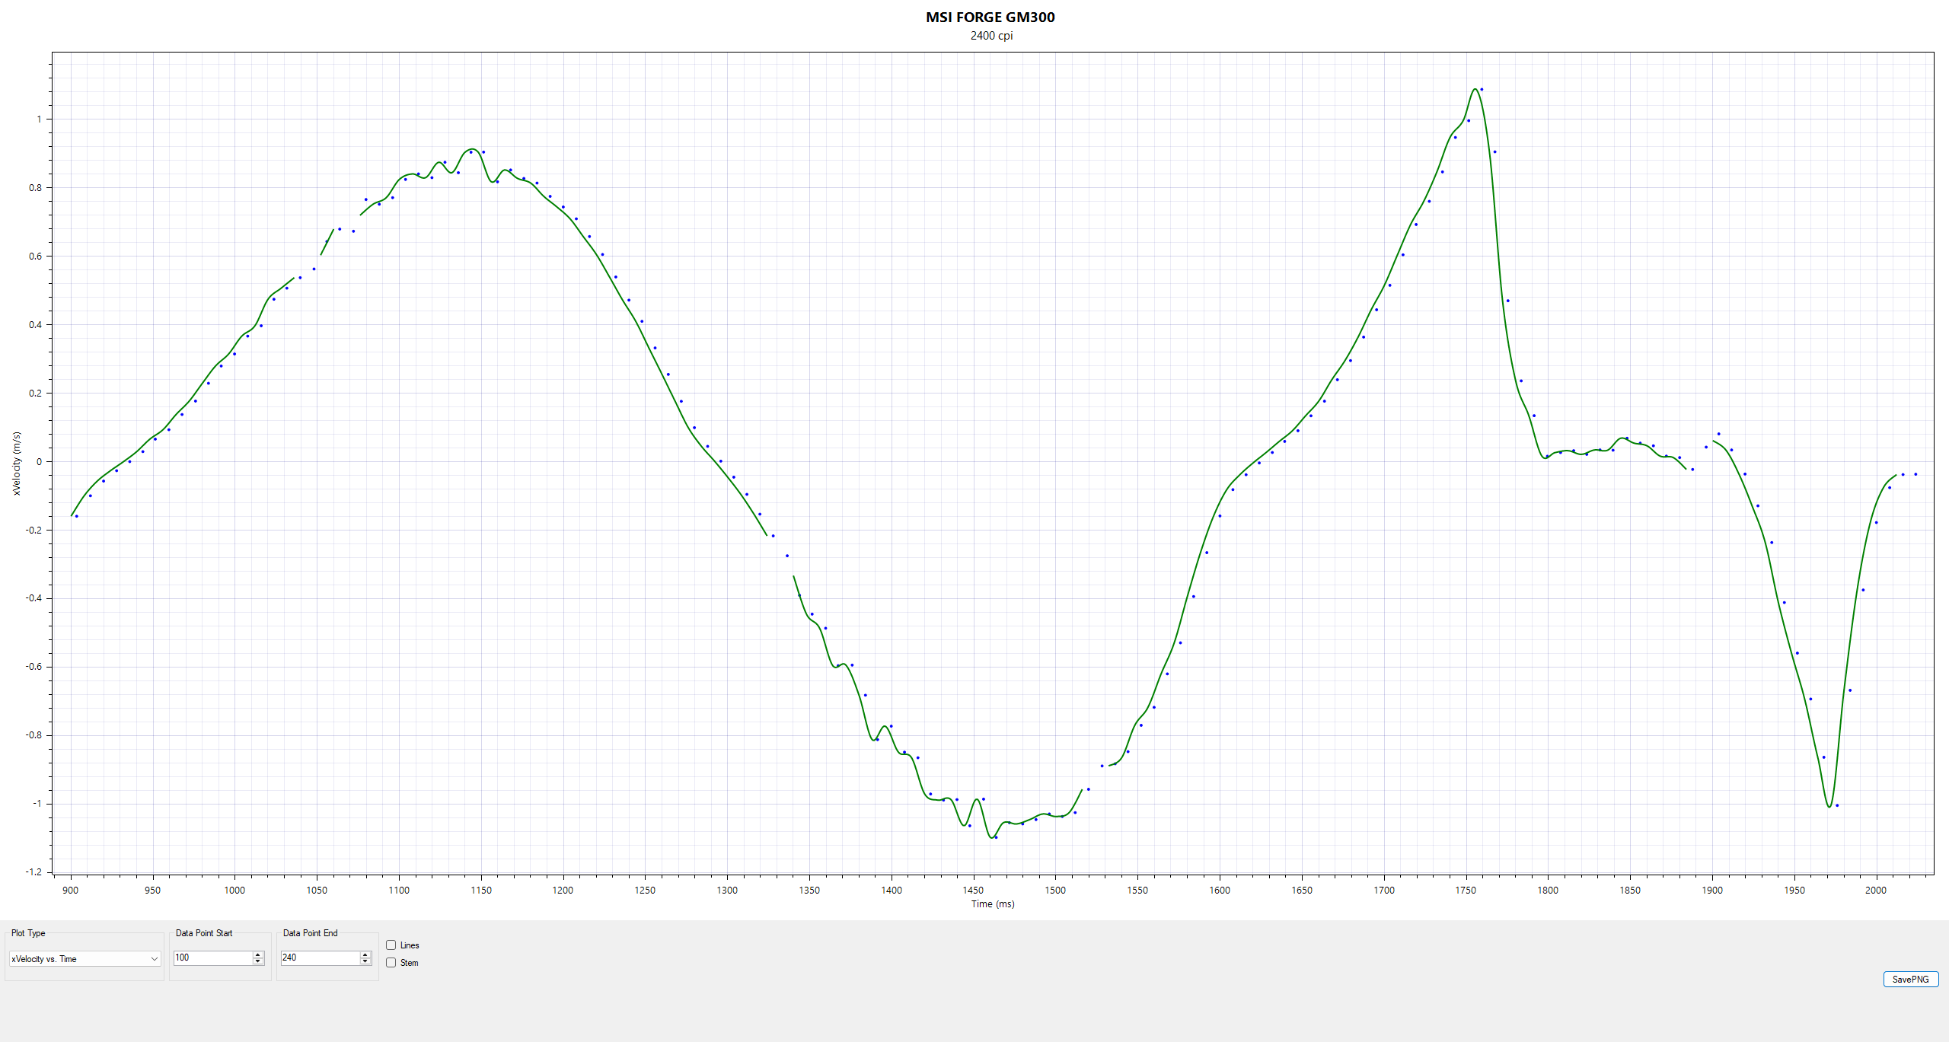The image size is (1949, 1042).
Task: Decrease Data Point Start with down arrow
Action: (258, 961)
